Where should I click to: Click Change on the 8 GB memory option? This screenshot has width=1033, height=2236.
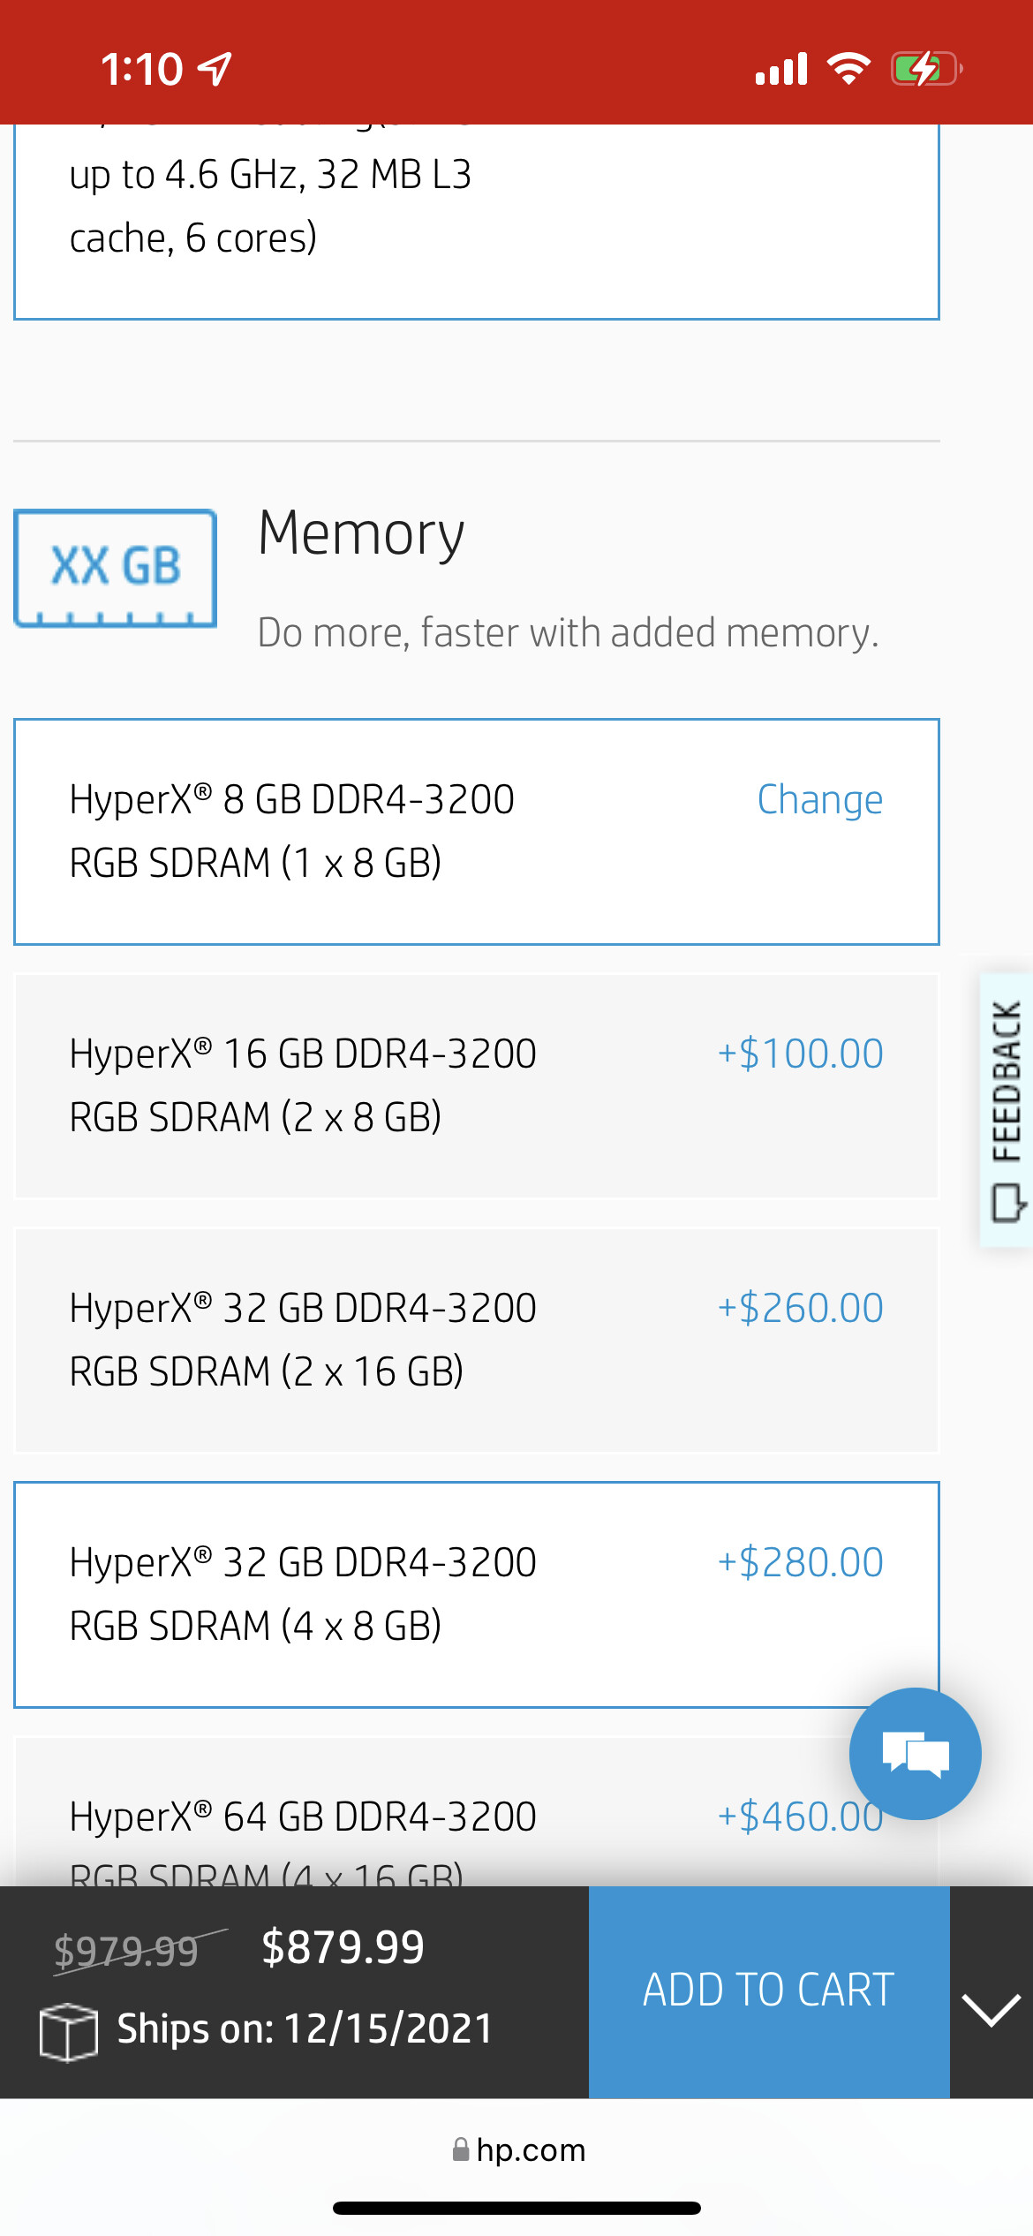(x=819, y=800)
